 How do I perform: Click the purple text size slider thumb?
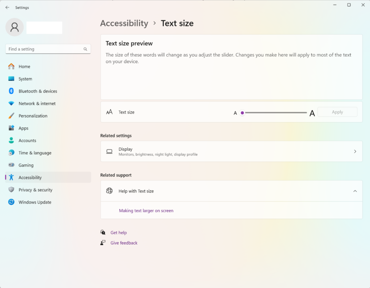point(242,113)
